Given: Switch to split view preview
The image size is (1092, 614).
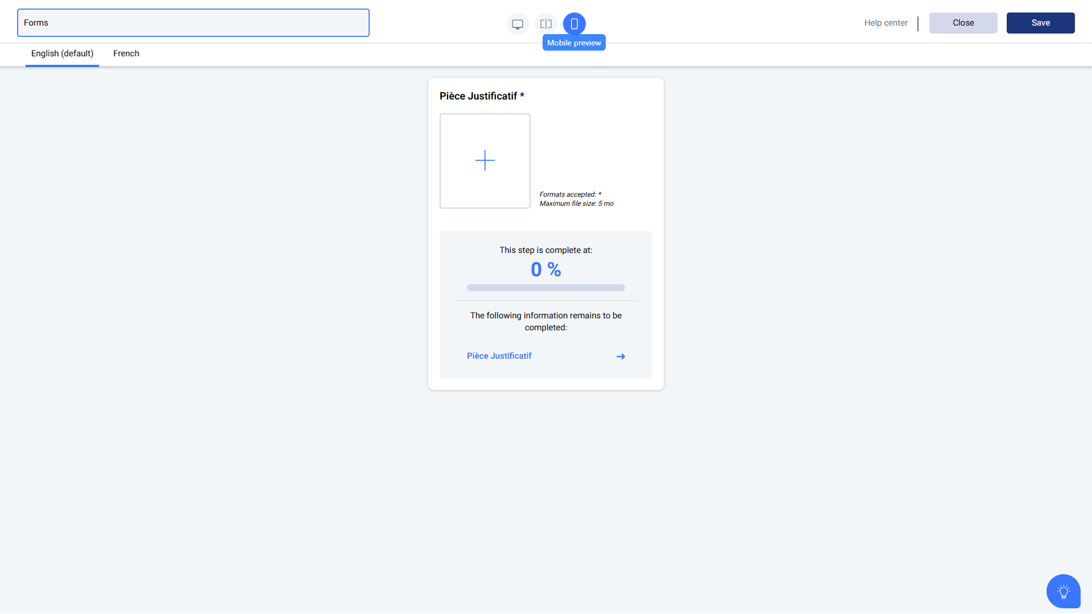Looking at the screenshot, I should [545, 24].
